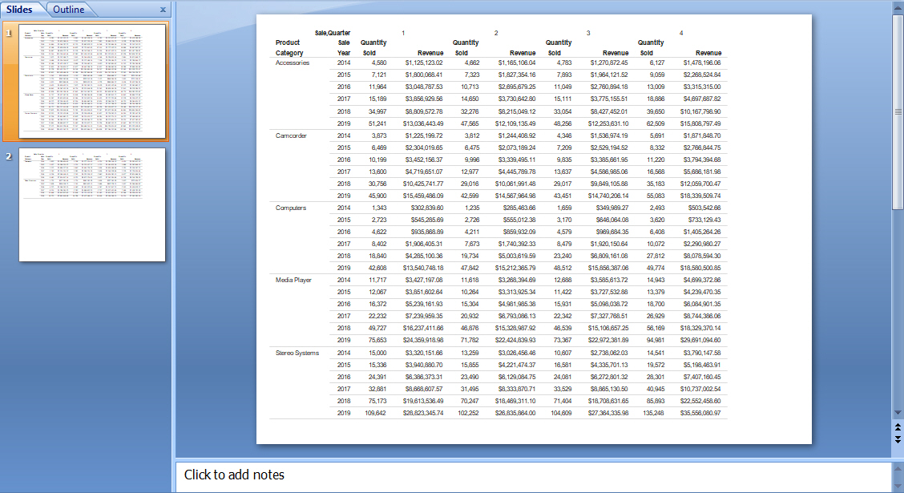Click the 135,248 quantity cell
This screenshot has width=904, height=493.
653,414
